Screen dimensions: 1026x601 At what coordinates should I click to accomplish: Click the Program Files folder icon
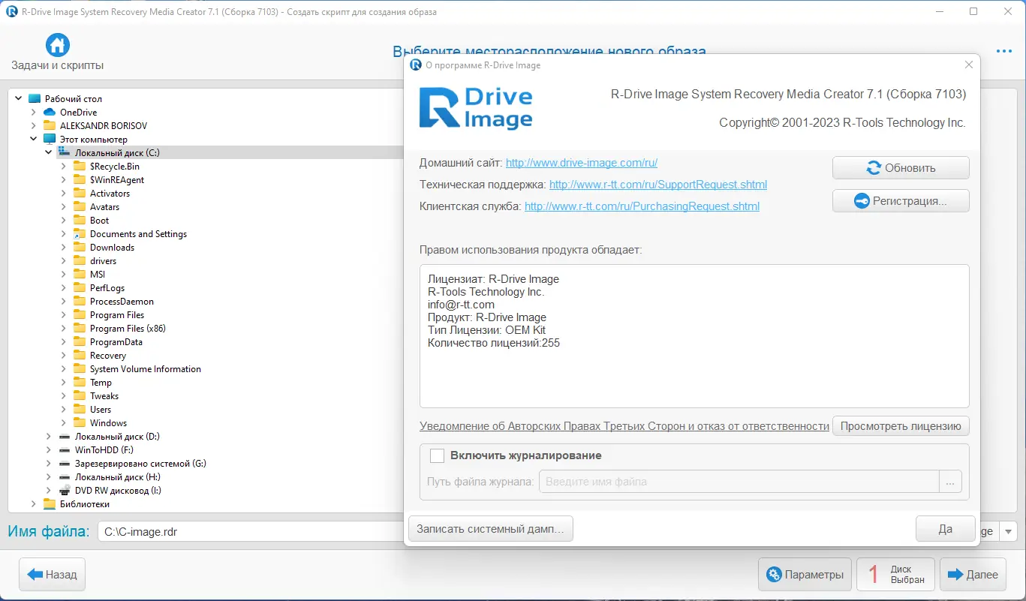[x=80, y=315]
